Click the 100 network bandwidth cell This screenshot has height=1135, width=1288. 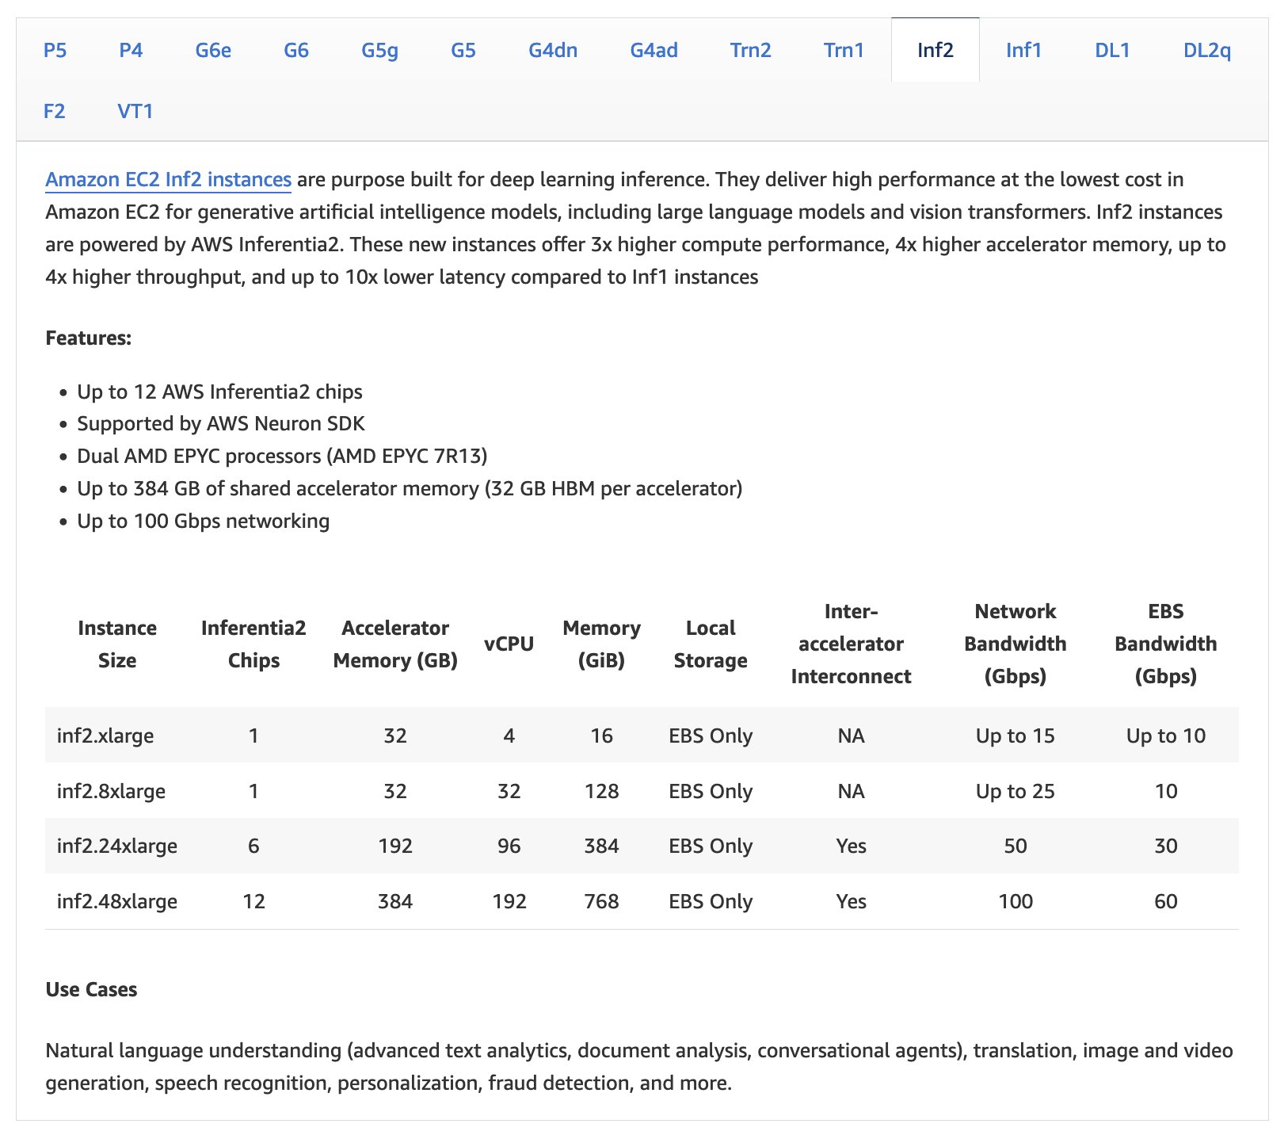click(x=1015, y=901)
